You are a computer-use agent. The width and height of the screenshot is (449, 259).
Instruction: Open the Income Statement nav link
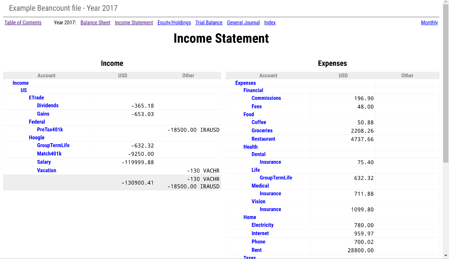(x=134, y=22)
